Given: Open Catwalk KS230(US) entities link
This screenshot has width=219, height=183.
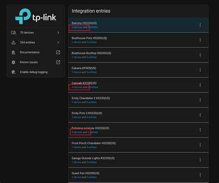Looking at the screenshot, I should [x=93, y=87].
